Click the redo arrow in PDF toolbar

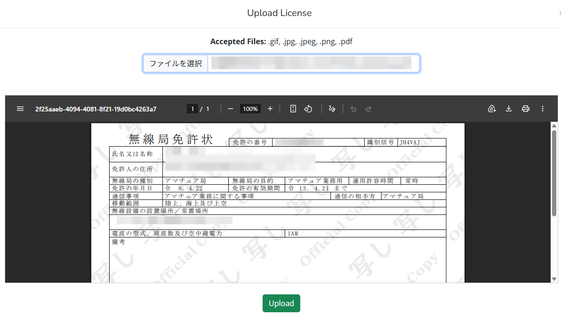point(369,109)
